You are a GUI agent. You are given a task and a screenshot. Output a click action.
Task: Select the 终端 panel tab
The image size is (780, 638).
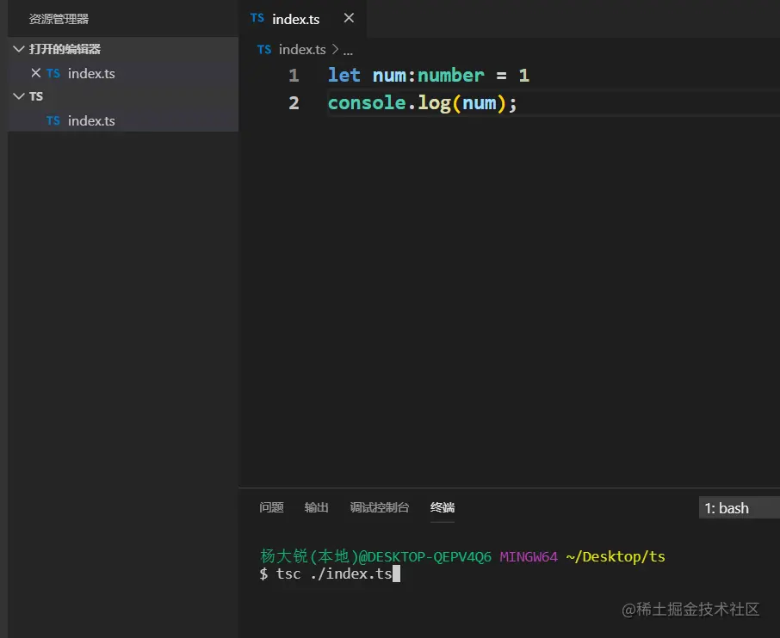[443, 507]
